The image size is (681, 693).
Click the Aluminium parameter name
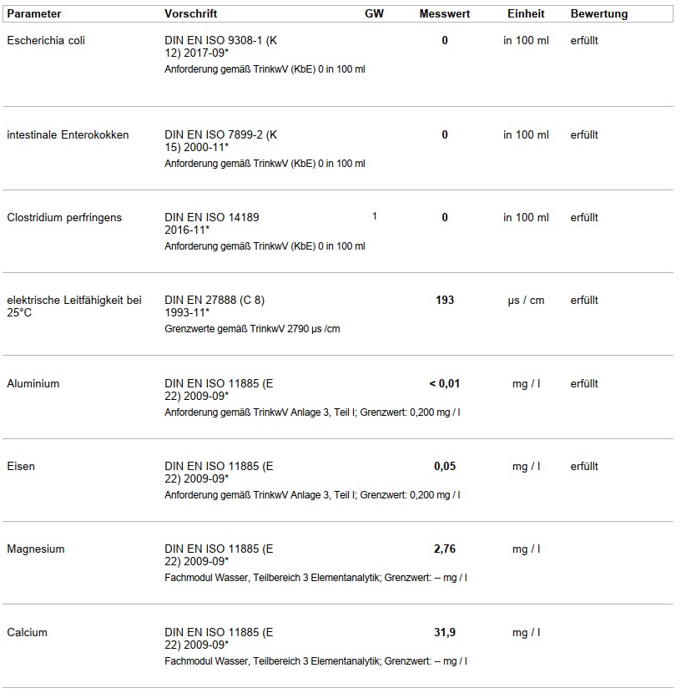(x=33, y=383)
